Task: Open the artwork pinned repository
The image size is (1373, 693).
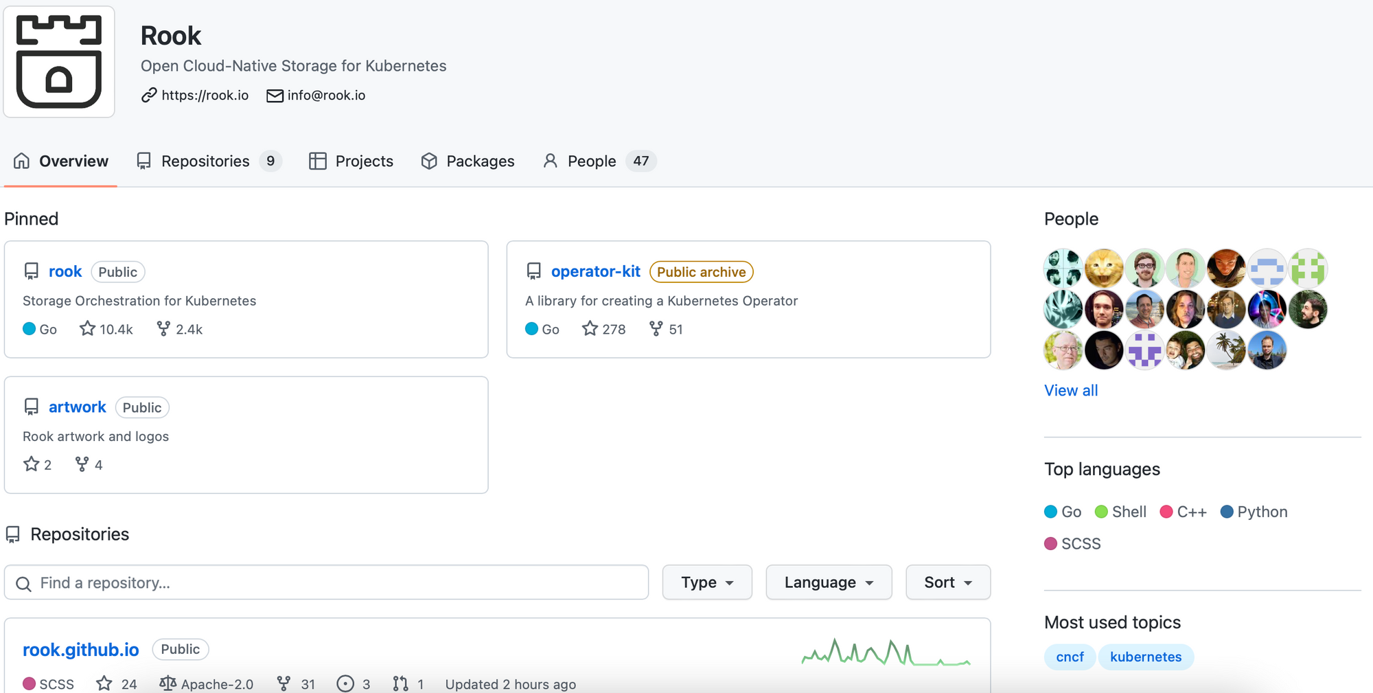Action: pos(78,407)
